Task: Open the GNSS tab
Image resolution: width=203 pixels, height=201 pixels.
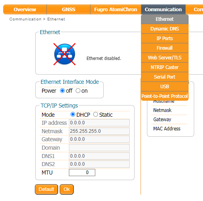Action: pyautogui.click(x=68, y=10)
